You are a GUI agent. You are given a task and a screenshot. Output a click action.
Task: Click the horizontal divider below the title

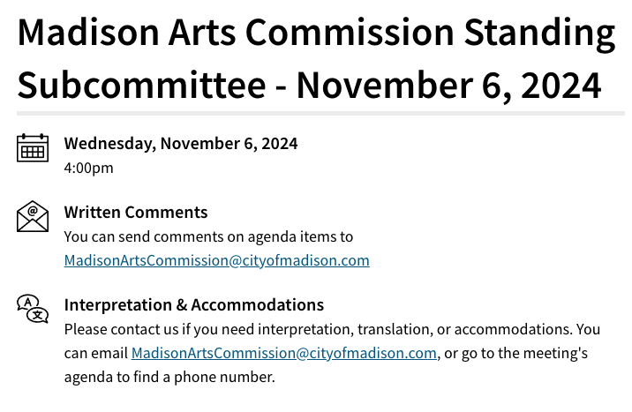click(320, 114)
